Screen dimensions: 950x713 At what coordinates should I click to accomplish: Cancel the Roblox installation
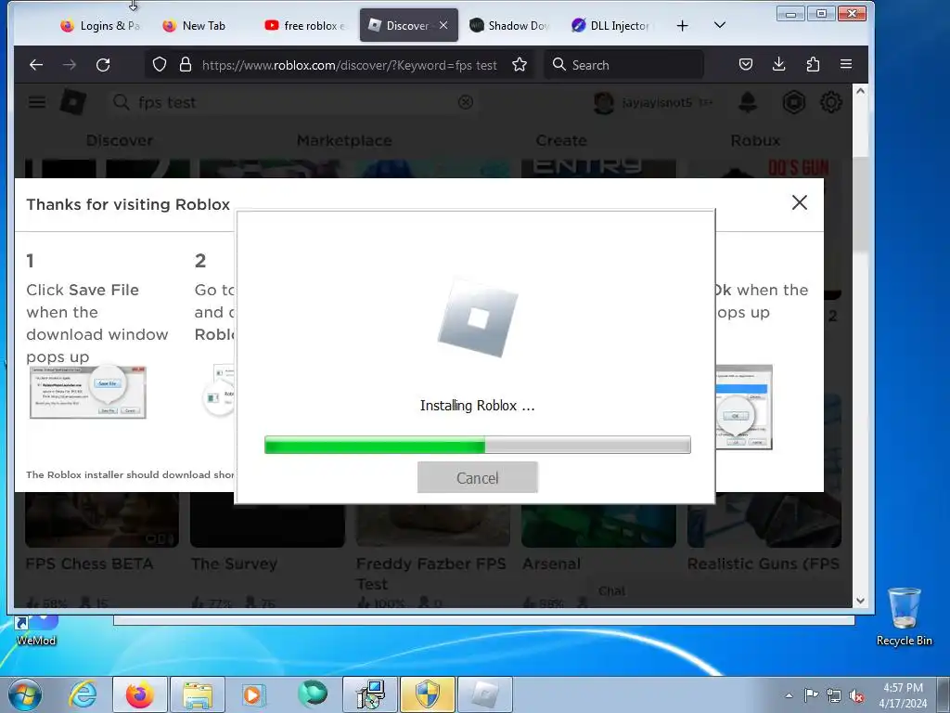click(x=478, y=478)
